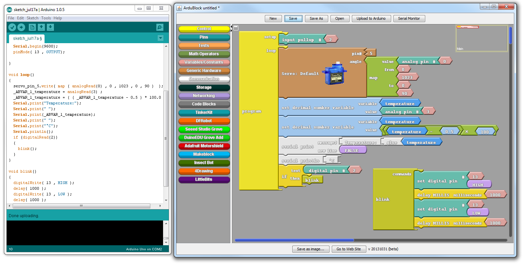Open Serial Monitor magnifier icon in Arduino
The height and width of the screenshot is (264, 523).
pyautogui.click(x=160, y=27)
